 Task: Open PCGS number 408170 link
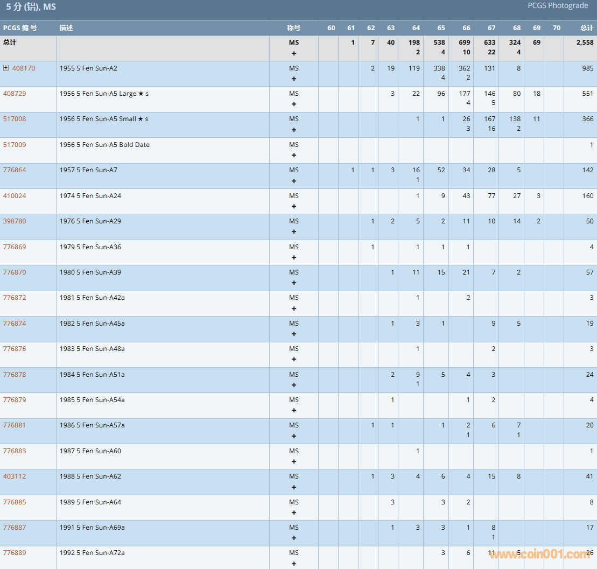click(x=24, y=68)
